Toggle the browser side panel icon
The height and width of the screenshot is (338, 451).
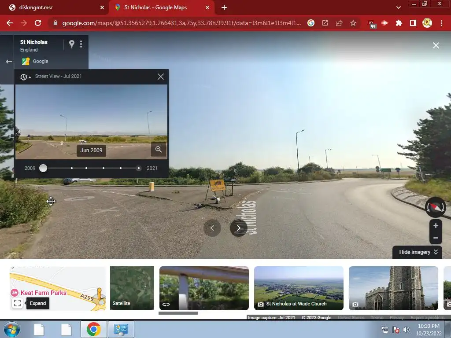[x=413, y=23]
